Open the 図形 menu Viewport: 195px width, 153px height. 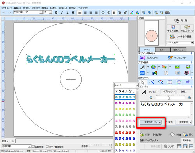pos(36,8)
